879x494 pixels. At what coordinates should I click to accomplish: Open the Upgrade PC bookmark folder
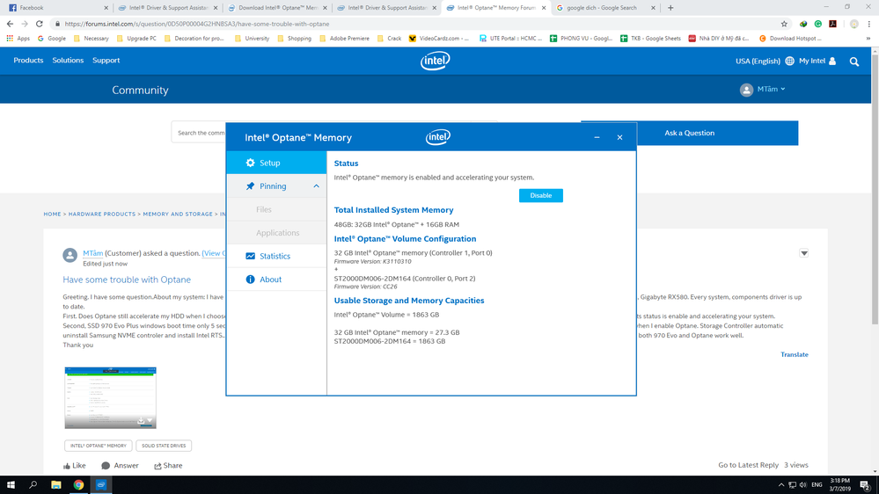pyautogui.click(x=136, y=39)
